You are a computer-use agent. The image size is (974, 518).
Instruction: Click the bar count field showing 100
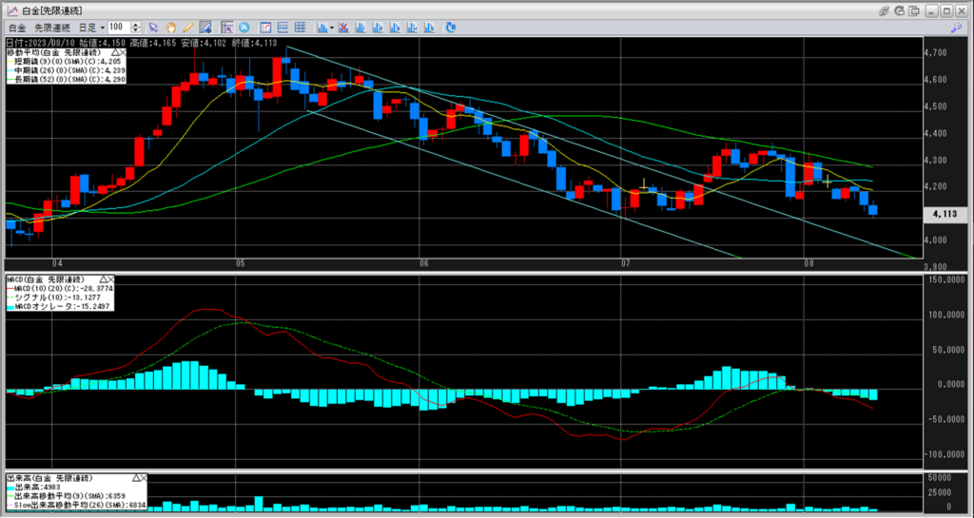(120, 28)
